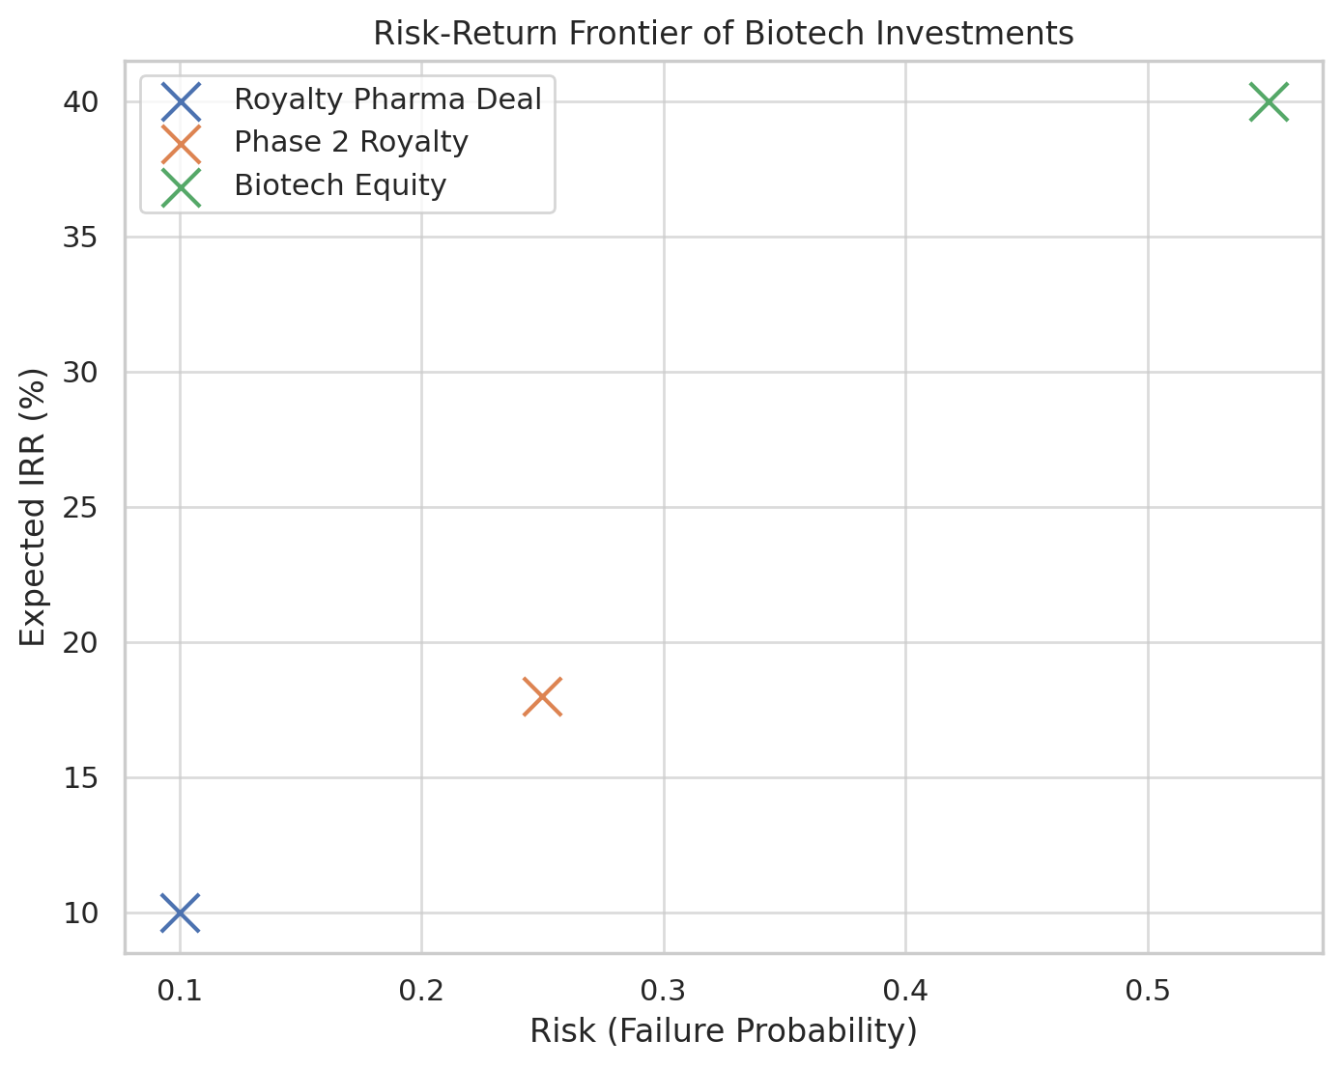1342x1068 pixels.
Task: Click the chart title Risk-Return Frontier
Action: tap(723, 34)
